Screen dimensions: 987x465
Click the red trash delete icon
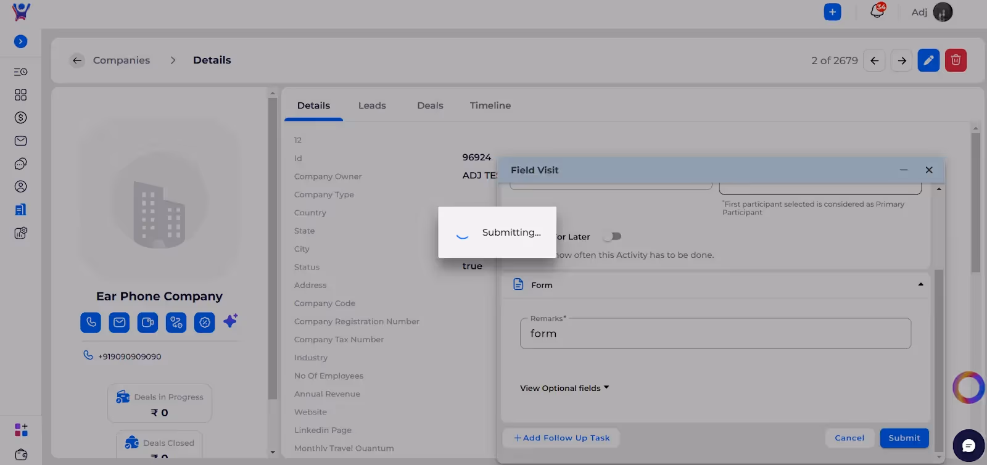coord(956,60)
